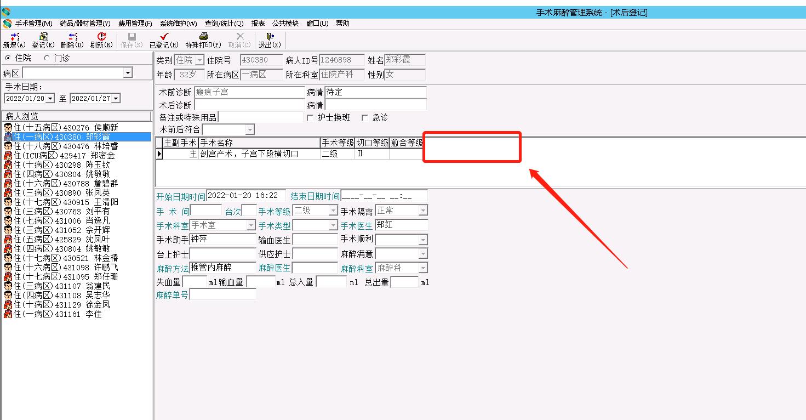Screen dimensions: 806x420
Task: Open the end date 2022/01/27 dropdown
Action: 116,99
